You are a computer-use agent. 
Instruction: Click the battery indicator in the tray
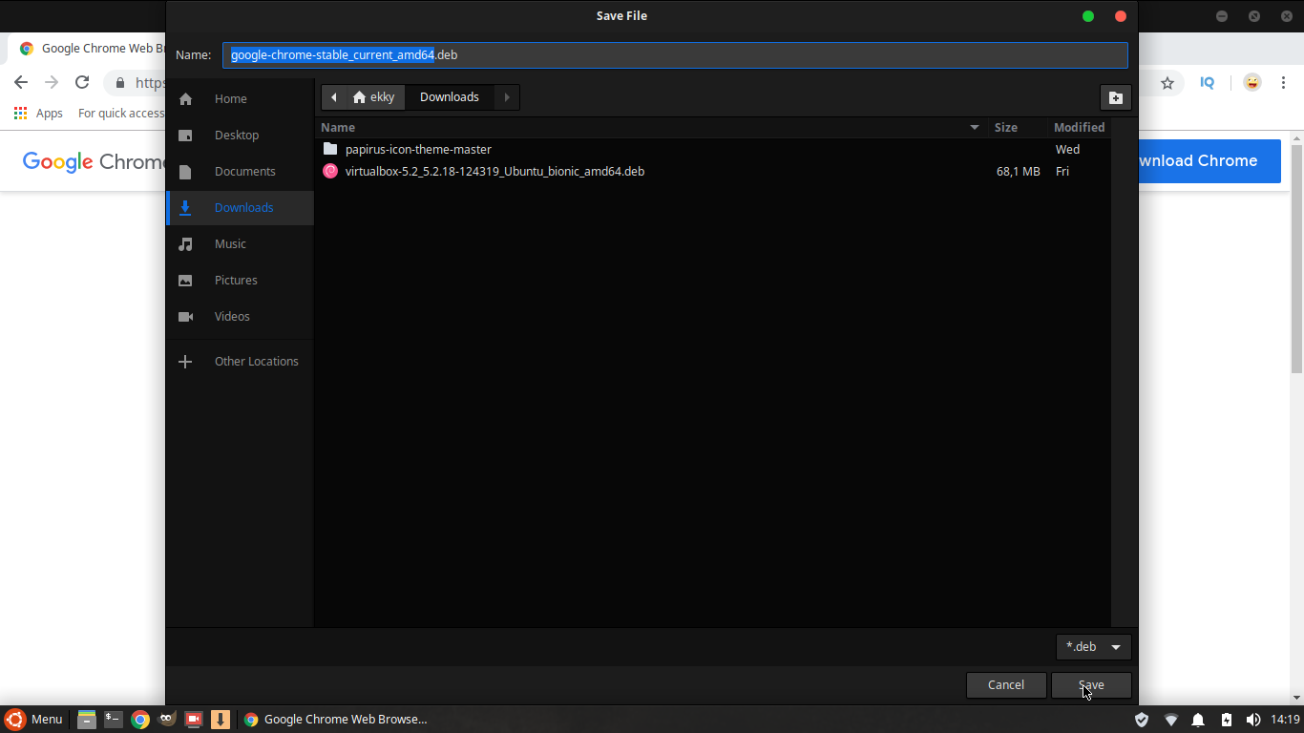click(1226, 720)
